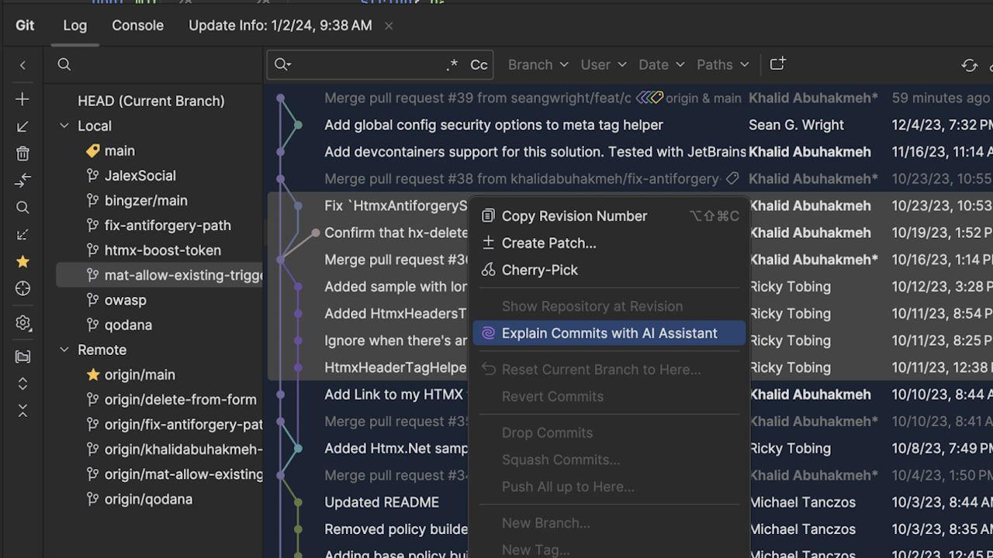993x558 pixels.
Task: Select Explain Commits with AI Assistant
Action: (x=608, y=333)
